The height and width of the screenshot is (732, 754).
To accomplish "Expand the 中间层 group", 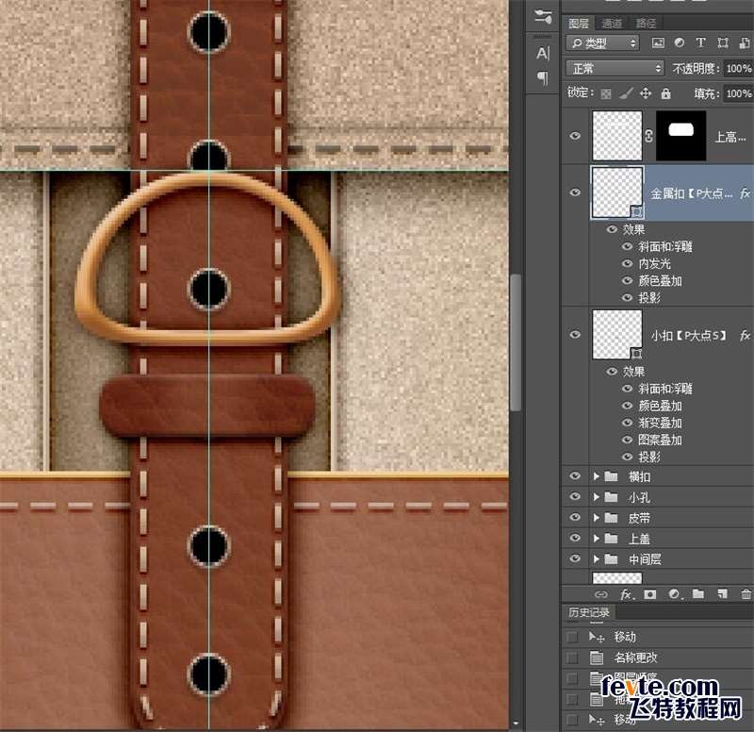I will (x=597, y=558).
